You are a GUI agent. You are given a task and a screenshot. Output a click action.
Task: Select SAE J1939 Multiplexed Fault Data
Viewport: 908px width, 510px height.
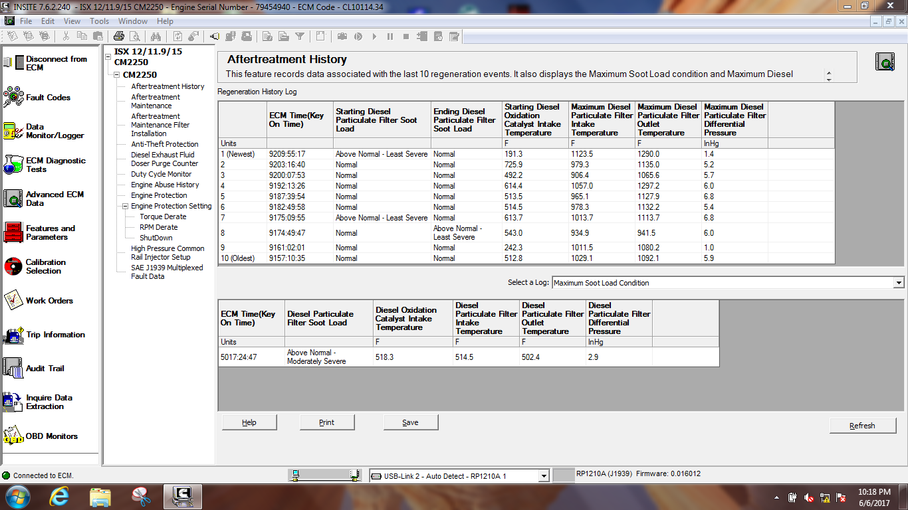(167, 272)
